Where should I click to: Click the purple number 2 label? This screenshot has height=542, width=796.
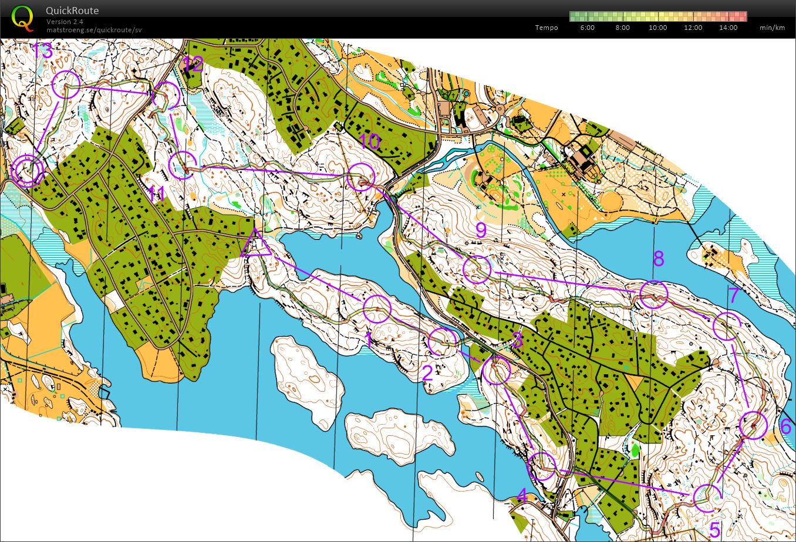427,372
